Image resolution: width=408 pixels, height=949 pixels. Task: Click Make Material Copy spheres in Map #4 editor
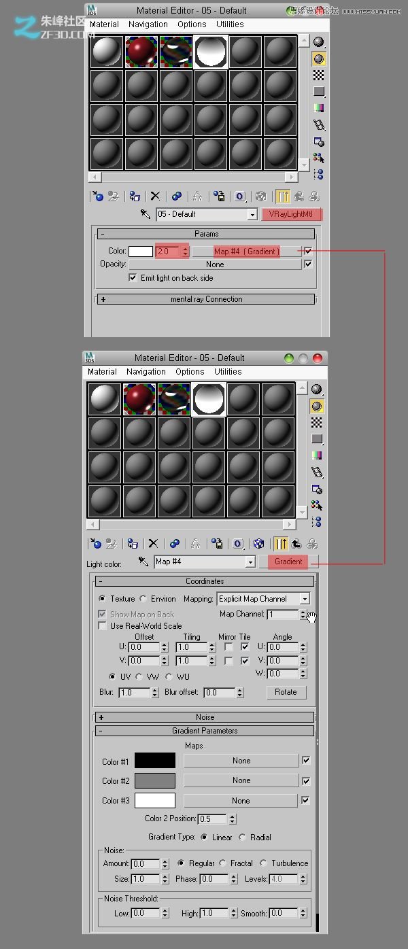[175, 544]
